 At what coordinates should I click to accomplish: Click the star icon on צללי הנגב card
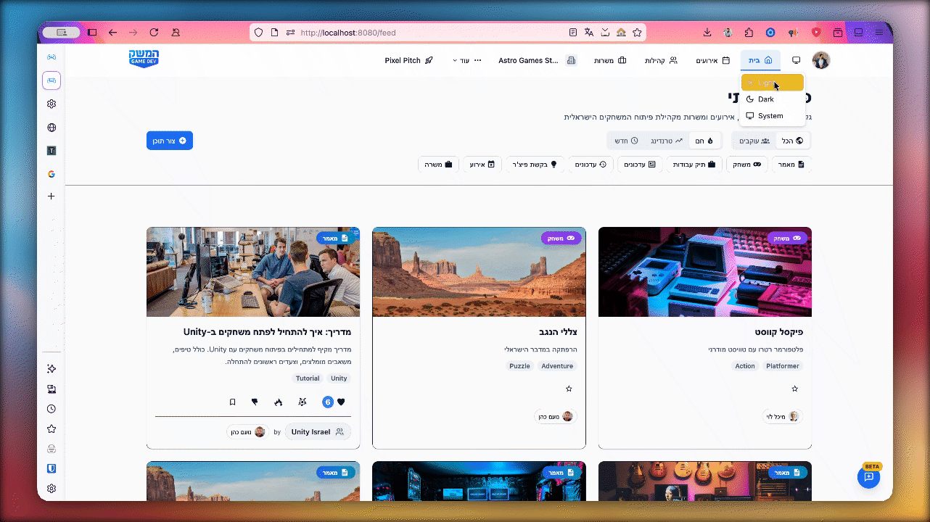pos(569,389)
